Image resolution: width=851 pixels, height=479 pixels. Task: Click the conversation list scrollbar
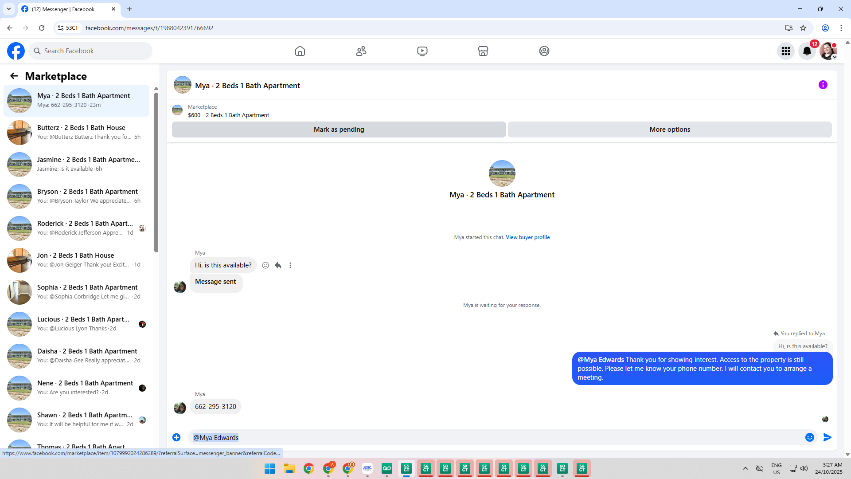point(156,172)
